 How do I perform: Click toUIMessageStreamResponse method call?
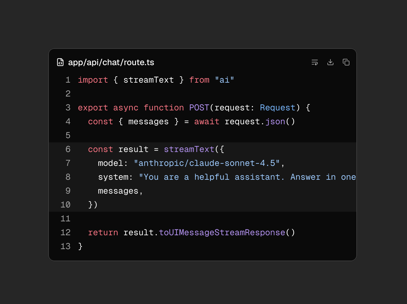222,233
